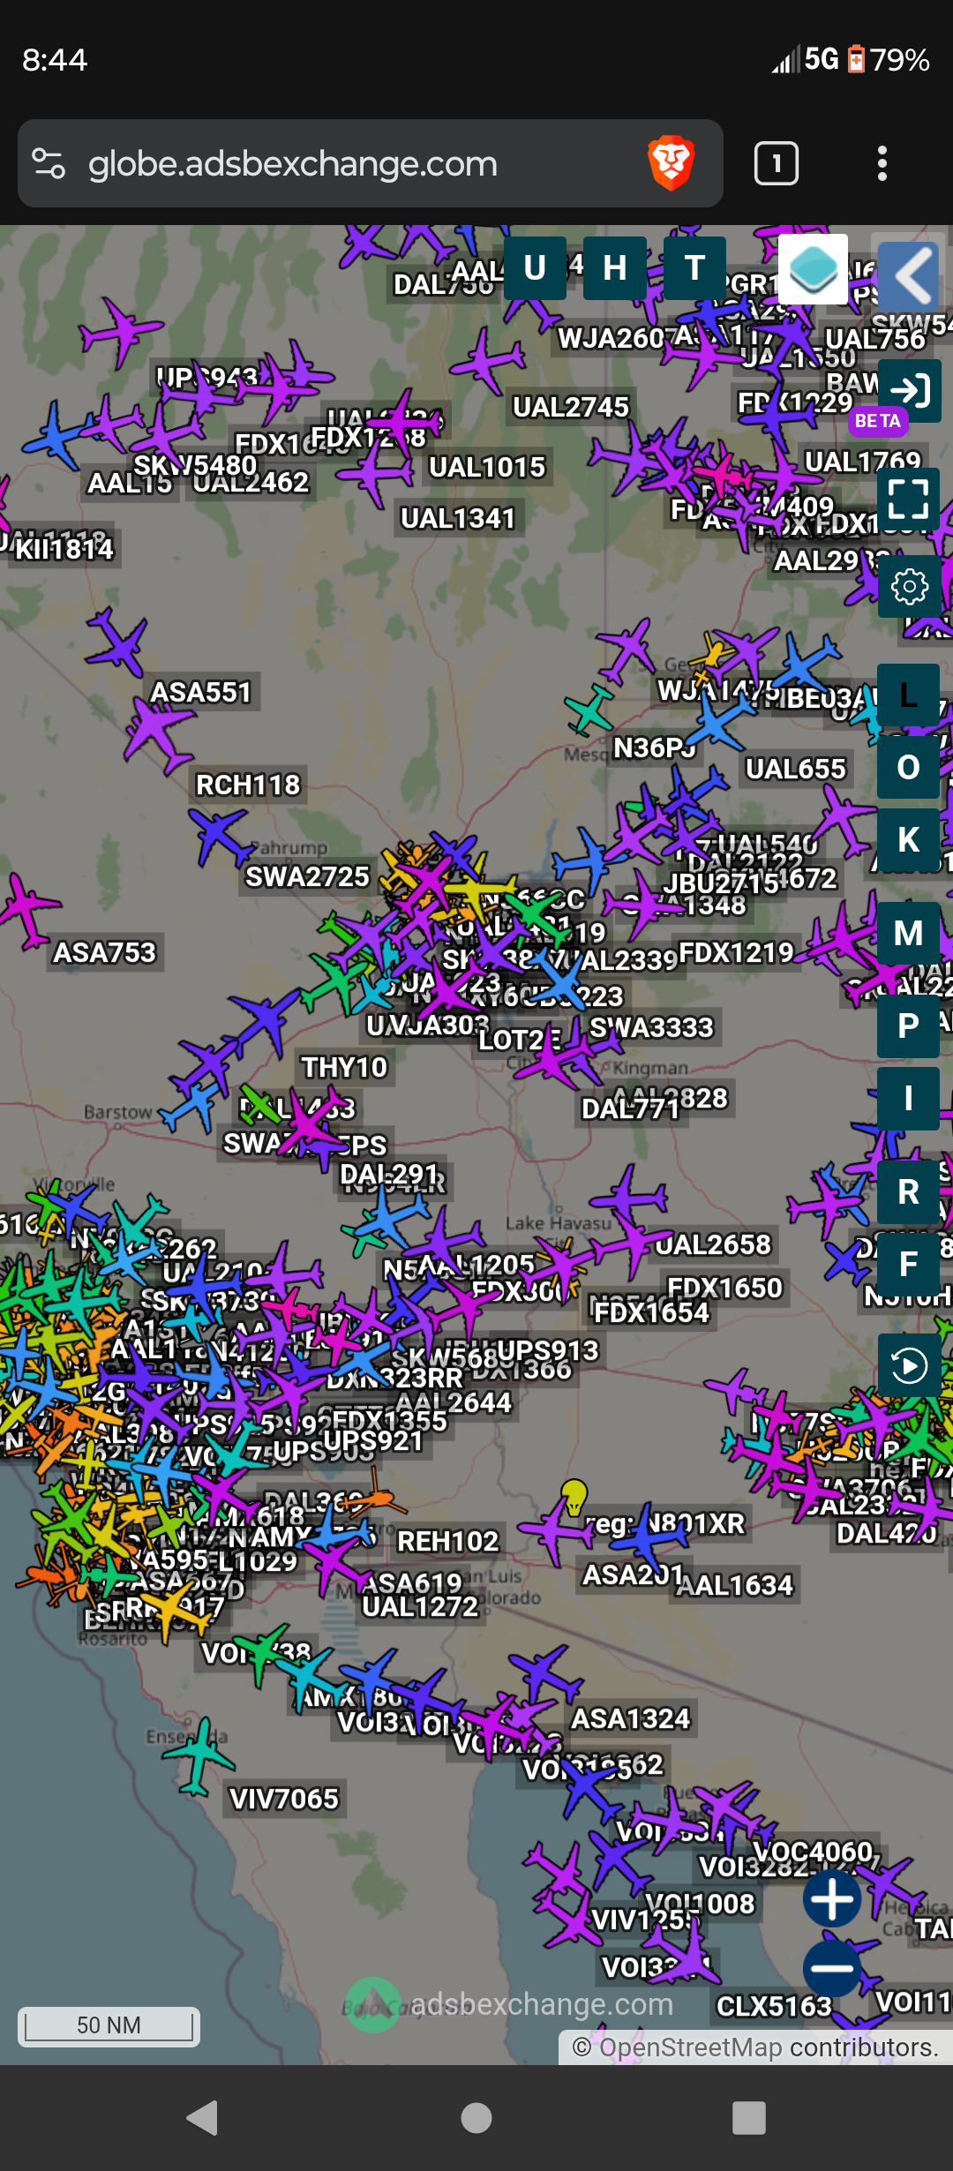Select aircraft label UAL1341
The width and height of the screenshot is (953, 2171).
(458, 518)
